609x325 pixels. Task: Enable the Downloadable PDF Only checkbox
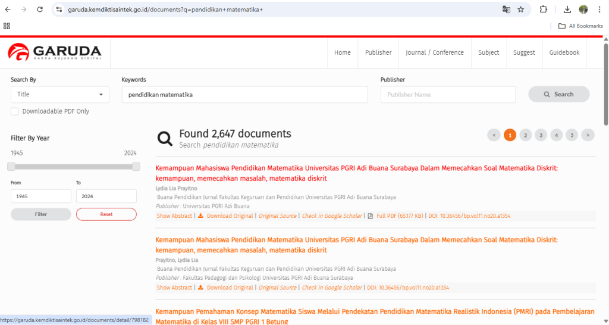[15, 111]
